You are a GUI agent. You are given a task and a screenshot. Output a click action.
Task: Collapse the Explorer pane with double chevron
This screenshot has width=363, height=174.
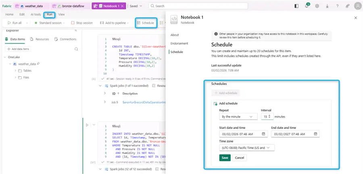pos(76,31)
